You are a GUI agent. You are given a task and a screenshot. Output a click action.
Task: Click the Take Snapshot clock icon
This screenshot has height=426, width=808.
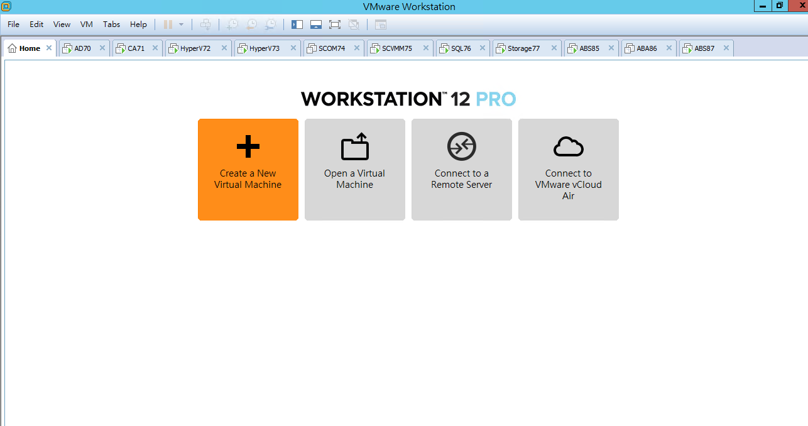tap(232, 25)
